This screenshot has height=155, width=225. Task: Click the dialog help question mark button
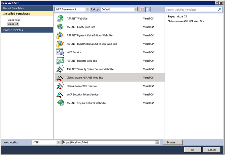pyautogui.click(x=217, y=3)
